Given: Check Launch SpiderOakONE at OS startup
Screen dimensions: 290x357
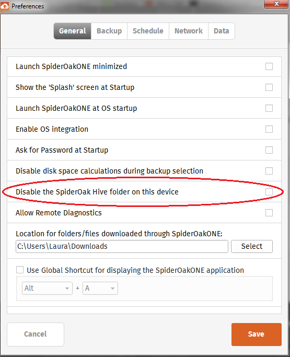Looking at the screenshot, I should coord(269,108).
